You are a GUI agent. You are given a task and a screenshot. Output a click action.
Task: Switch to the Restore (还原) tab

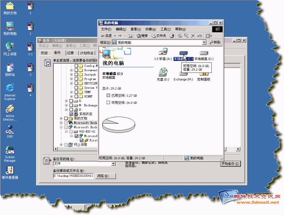tap(70, 53)
